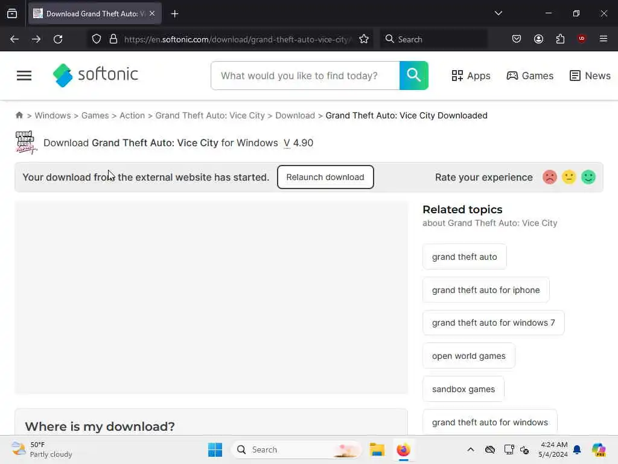
Task: Open the Copilot preview icon
Action: point(599,449)
